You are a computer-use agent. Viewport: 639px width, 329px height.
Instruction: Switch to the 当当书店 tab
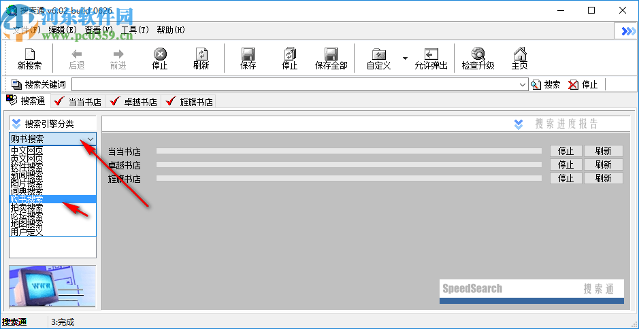(x=78, y=102)
